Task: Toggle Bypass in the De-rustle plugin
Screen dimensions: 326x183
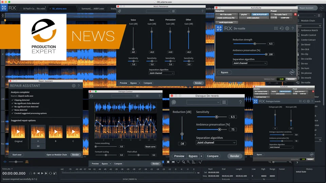Action: coord(224,73)
